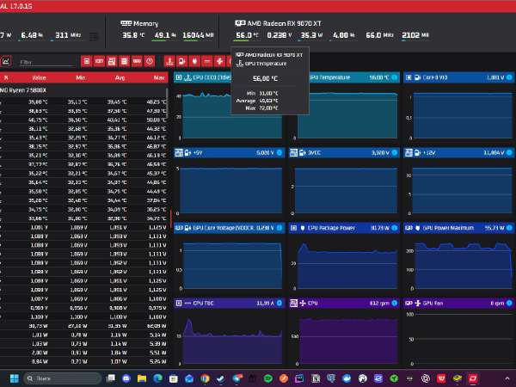The width and height of the screenshot is (516, 387).
Task: Sort by the Value column header
Action: coord(40,78)
